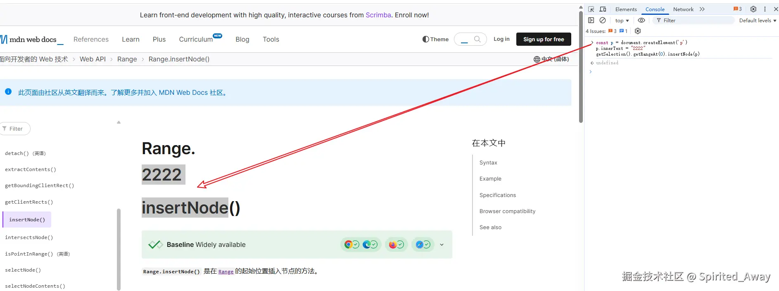Open DevTools settings gear in tab bar

(x=753, y=9)
